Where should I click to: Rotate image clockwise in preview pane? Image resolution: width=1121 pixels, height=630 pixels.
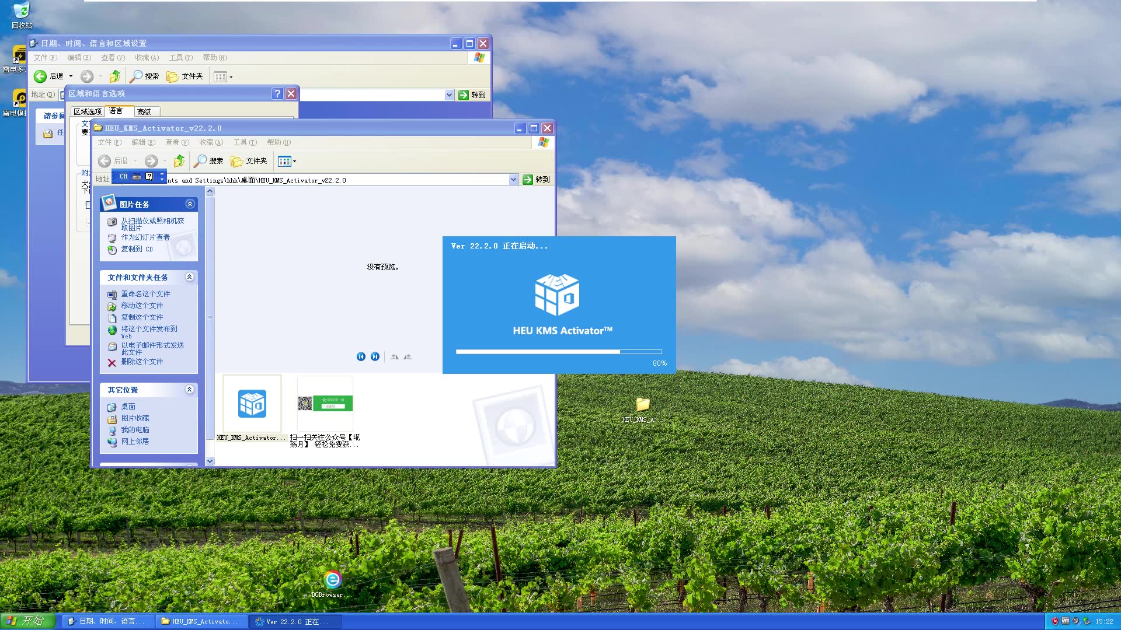tap(395, 356)
